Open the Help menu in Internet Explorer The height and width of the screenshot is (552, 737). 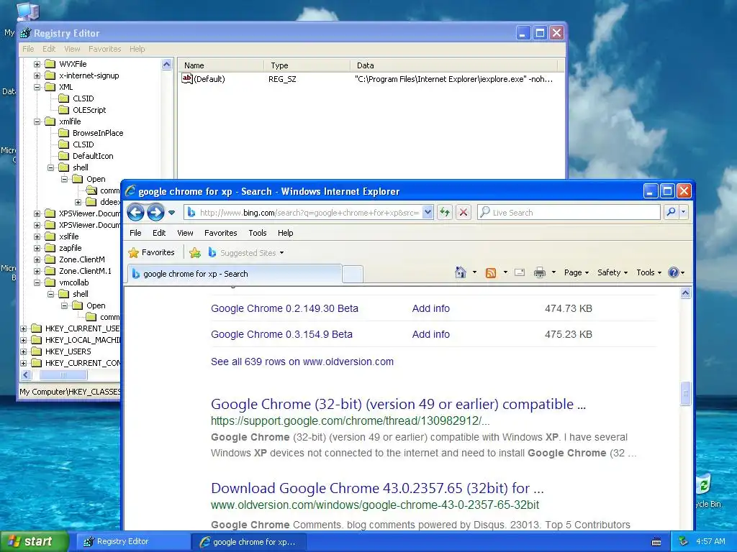285,233
